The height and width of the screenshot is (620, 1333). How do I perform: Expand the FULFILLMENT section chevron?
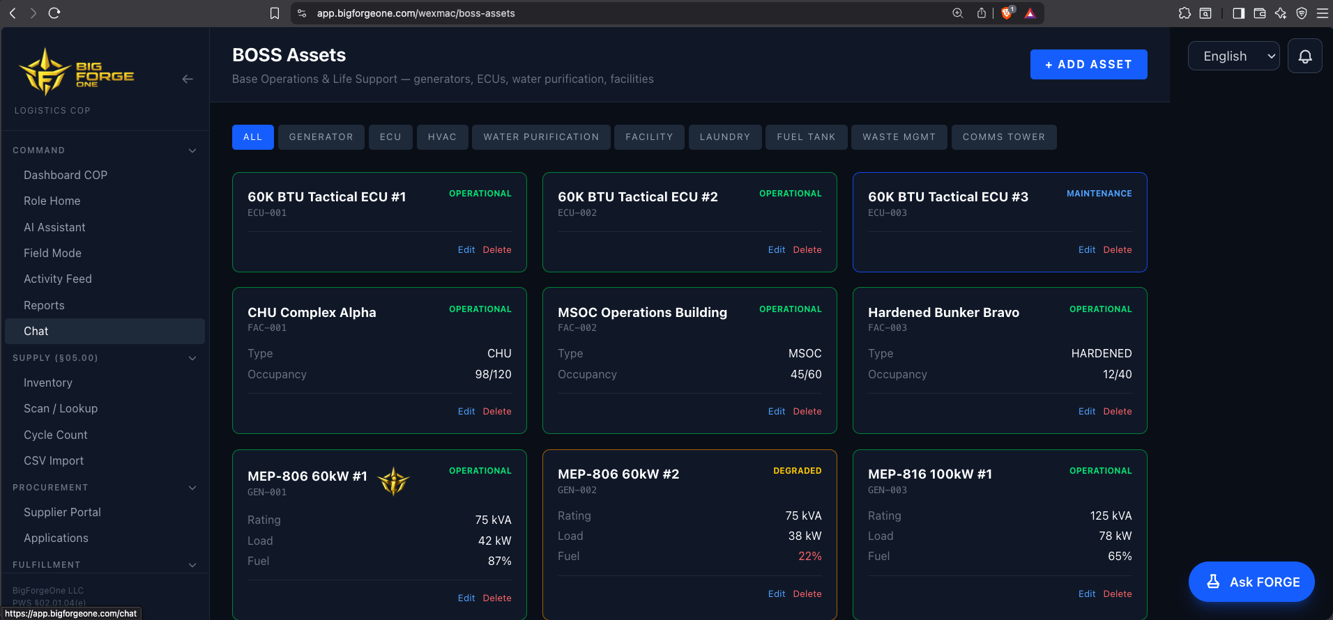(192, 565)
